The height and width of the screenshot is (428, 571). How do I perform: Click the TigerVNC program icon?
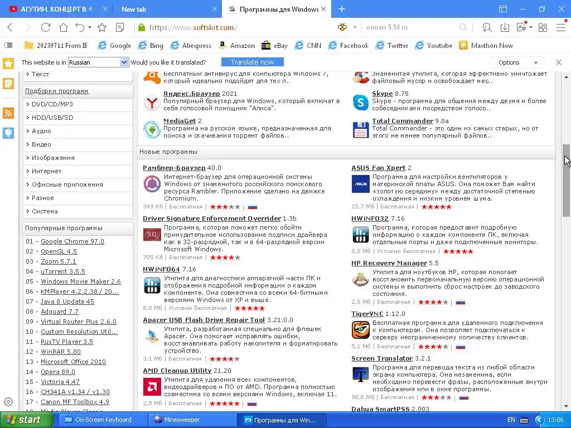coord(361,330)
